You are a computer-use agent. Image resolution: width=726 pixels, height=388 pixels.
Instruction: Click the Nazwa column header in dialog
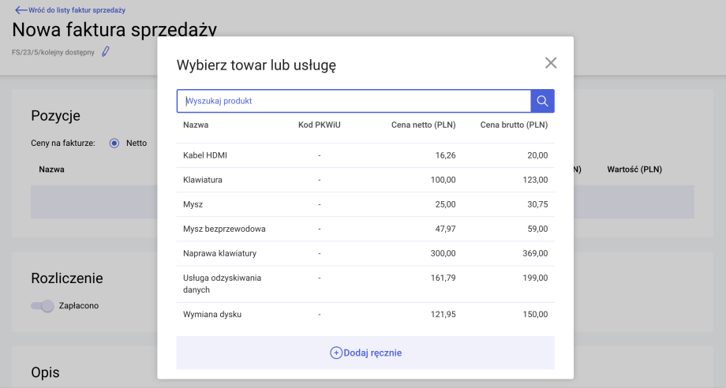click(x=196, y=125)
